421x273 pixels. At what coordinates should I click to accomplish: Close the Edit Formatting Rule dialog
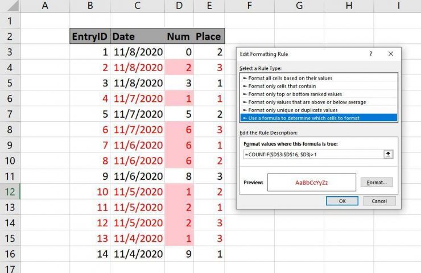pyautogui.click(x=391, y=54)
